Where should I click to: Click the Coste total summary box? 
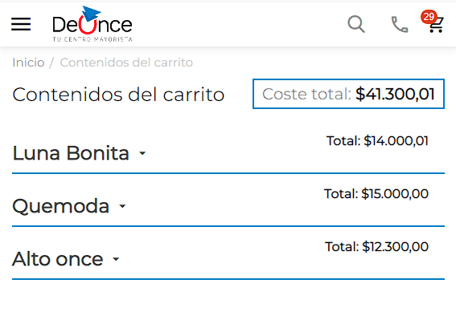pos(348,94)
